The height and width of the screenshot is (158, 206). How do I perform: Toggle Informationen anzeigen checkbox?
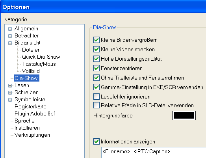click(x=97, y=141)
